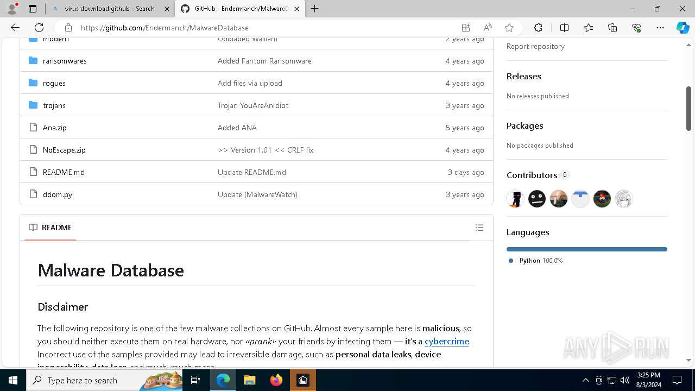Viewport: 695px width, 391px height.
Task: Open the Packages section heading
Action: click(x=525, y=126)
